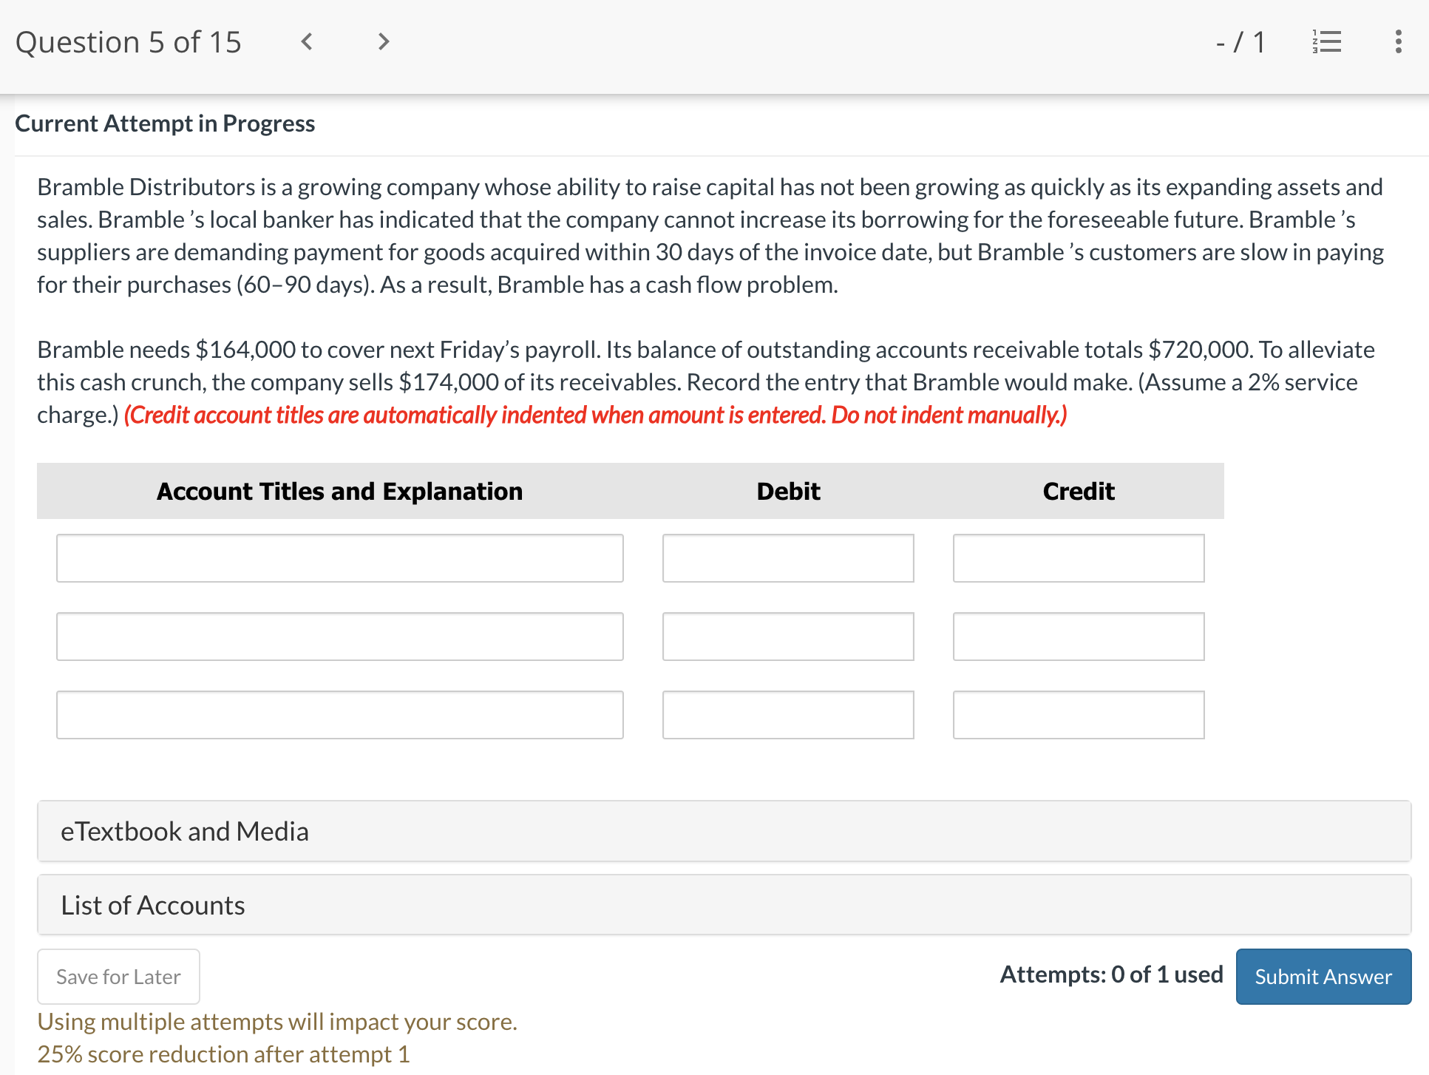The image size is (1429, 1075).
Task: Click the Submit Answer button
Action: 1323,976
